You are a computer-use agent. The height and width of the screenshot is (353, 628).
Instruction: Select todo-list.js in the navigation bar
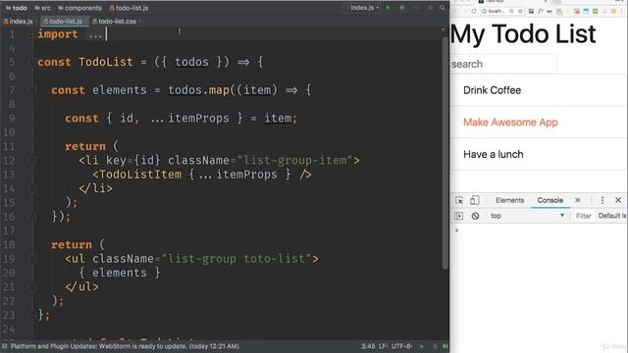click(129, 8)
